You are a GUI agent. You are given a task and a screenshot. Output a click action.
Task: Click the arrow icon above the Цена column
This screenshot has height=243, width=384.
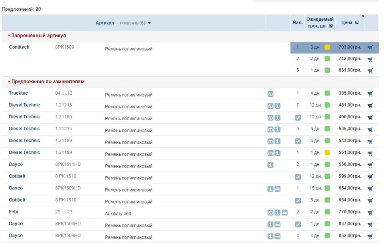coord(362,16)
